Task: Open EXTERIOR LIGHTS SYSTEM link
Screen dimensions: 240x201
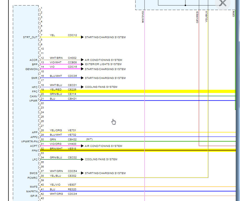Action: pos(103,64)
